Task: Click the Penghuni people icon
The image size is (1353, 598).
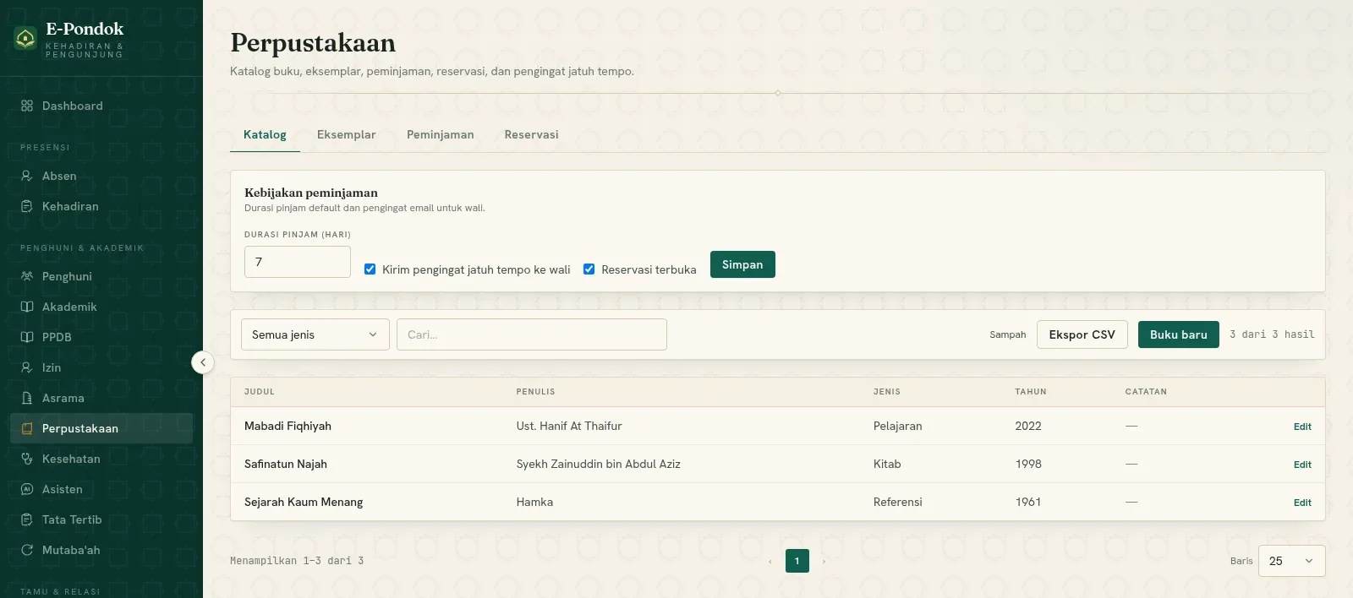Action: pos(27,276)
